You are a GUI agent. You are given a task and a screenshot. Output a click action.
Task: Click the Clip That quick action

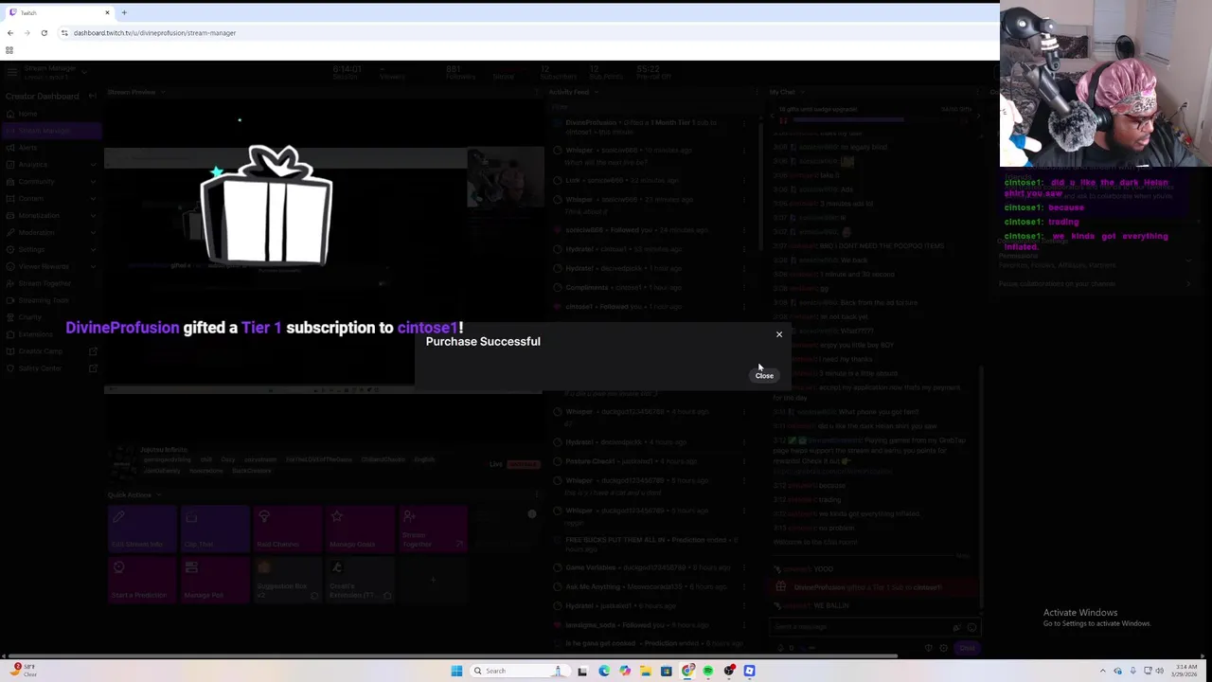[x=215, y=529]
